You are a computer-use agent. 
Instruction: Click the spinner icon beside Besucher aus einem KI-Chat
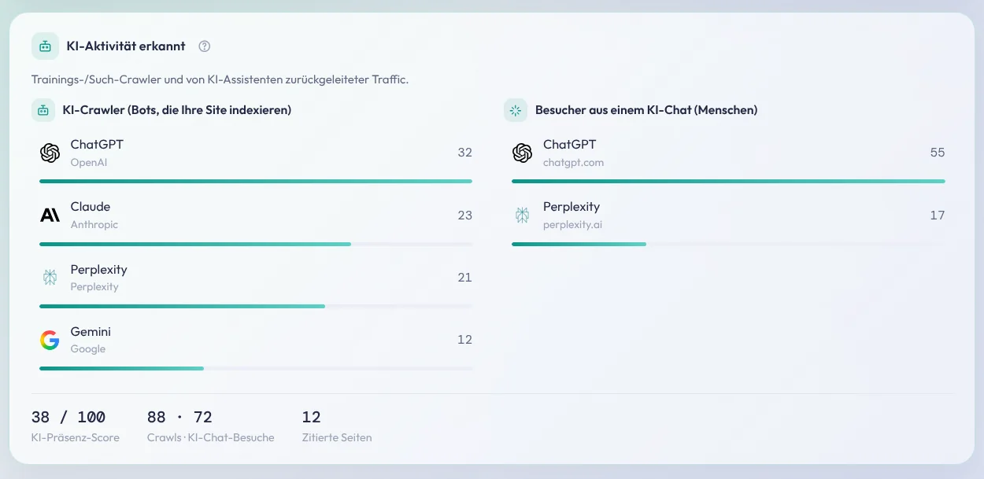(x=516, y=110)
